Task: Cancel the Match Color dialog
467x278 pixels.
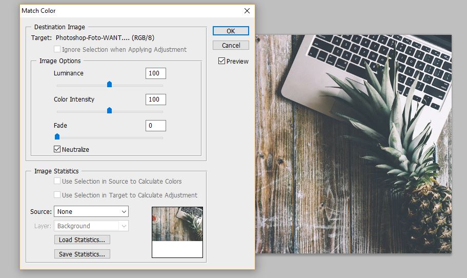Action: [231, 45]
